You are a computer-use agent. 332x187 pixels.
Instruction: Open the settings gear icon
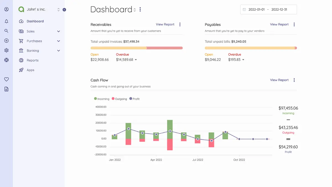pos(6,50)
